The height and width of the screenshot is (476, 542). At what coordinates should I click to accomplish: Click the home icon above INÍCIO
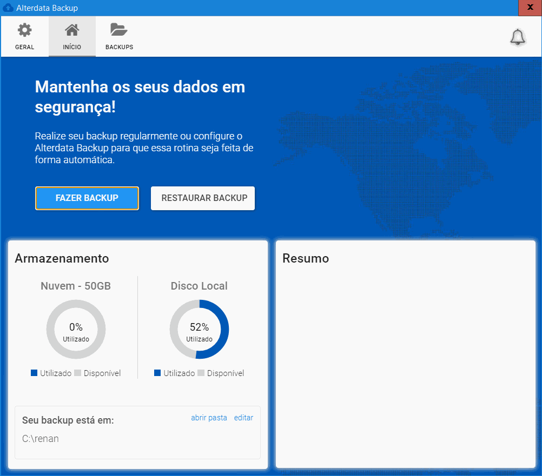coord(72,30)
